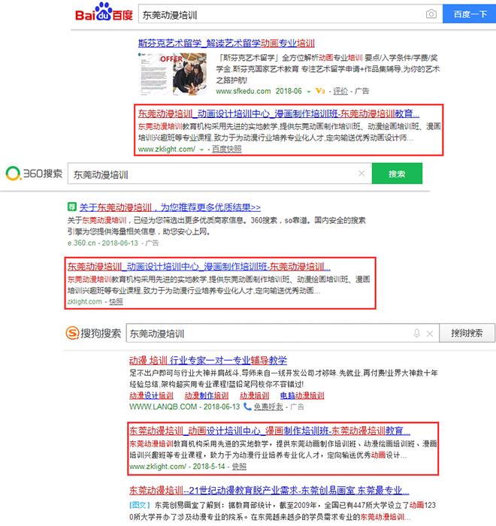Click the green 搜索 button
This screenshot has width=496, height=526.
point(397,174)
